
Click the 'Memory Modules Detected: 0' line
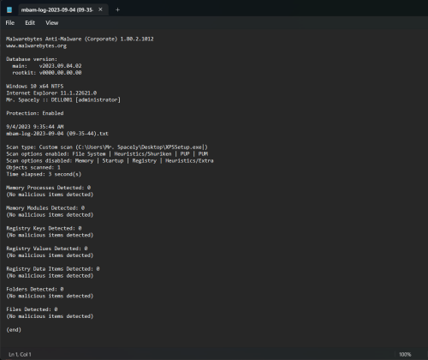(x=45, y=208)
